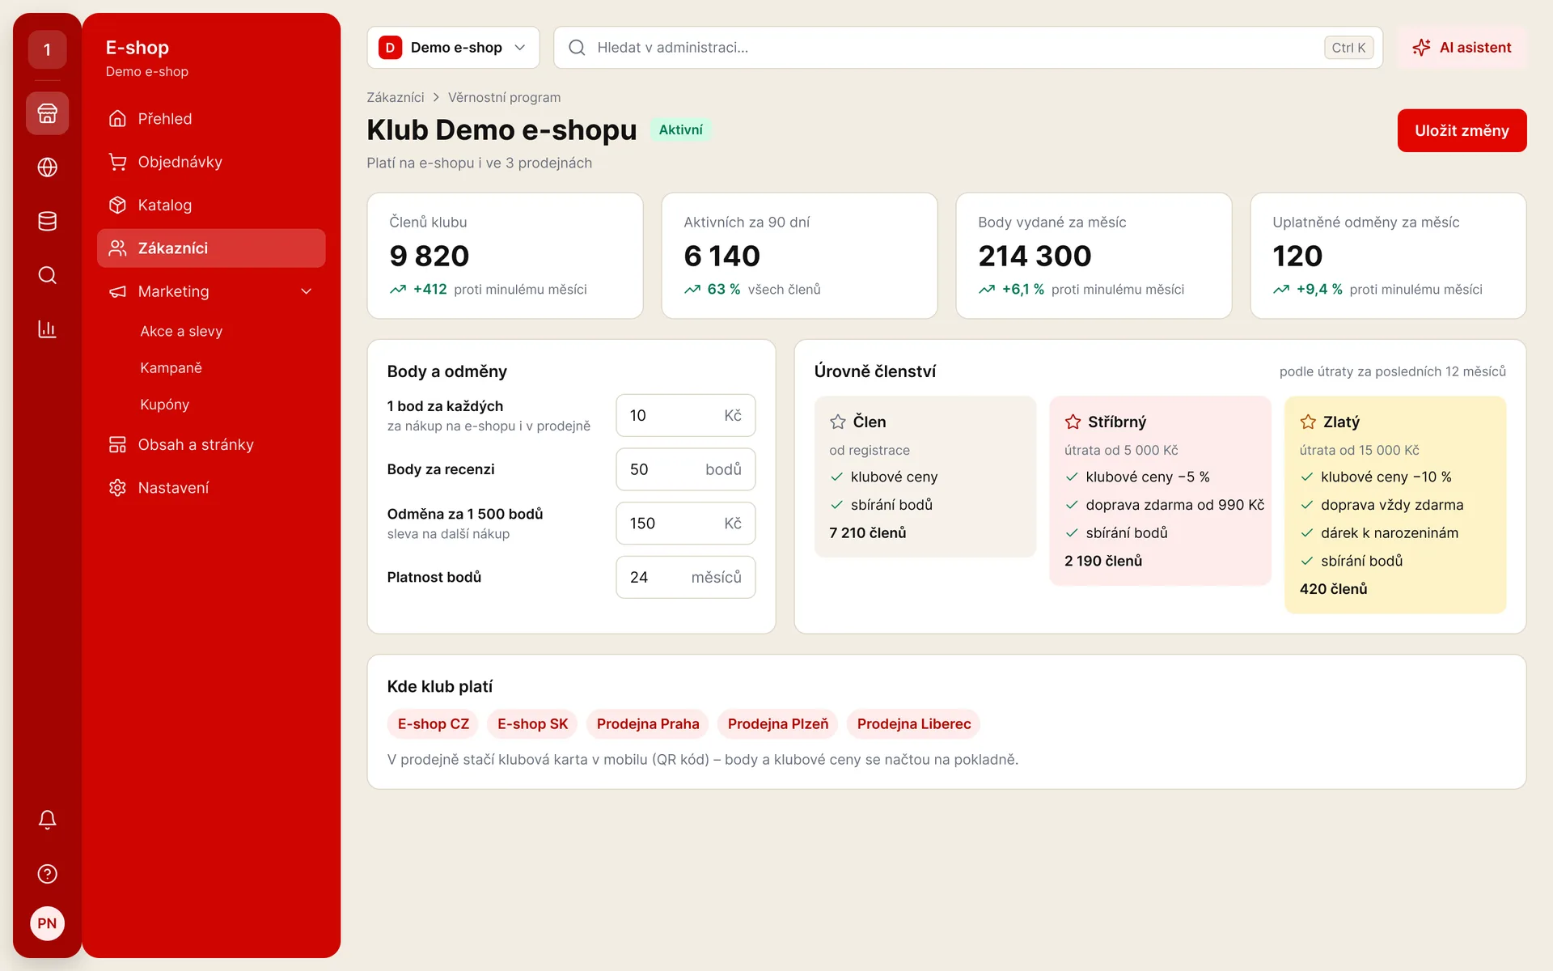This screenshot has width=1553, height=971.
Task: Edit the Body za recenzi field
Action: click(x=685, y=469)
